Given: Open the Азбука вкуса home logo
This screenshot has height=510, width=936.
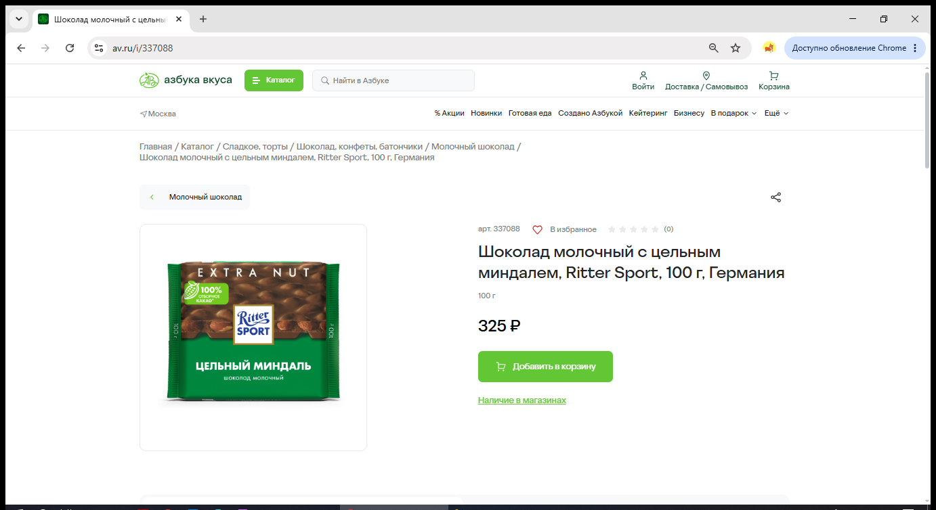Looking at the screenshot, I should tap(186, 80).
